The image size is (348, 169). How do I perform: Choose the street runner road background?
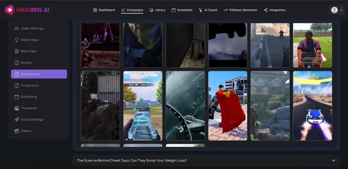[x=270, y=45]
